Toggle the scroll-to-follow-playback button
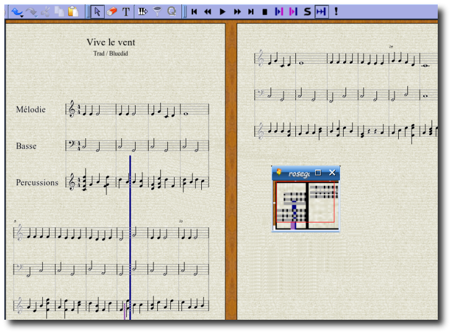The height and width of the screenshot is (334, 452). tap(321, 12)
